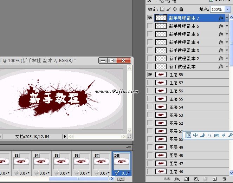The image size is (233, 183).
Task: Create new group folder icon
Action: (x=205, y=179)
